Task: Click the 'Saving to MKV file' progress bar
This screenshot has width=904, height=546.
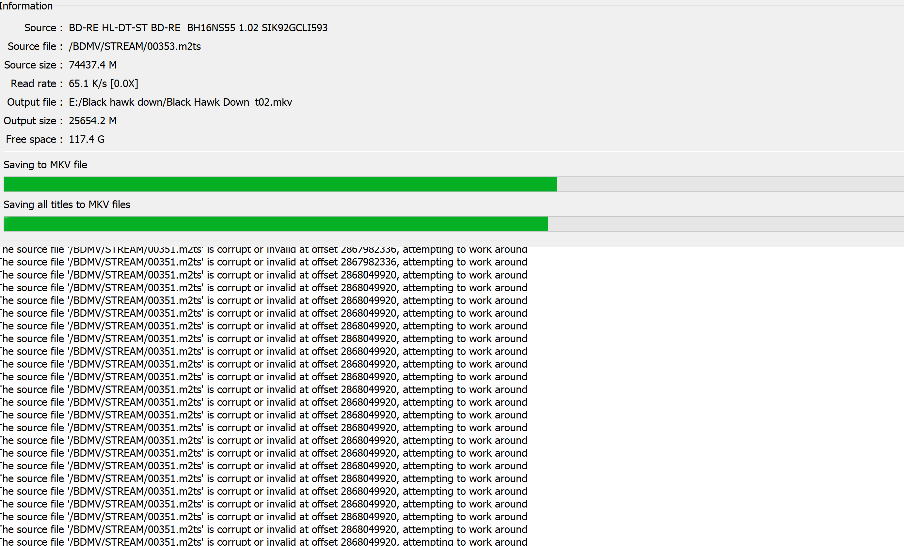Action: tap(454, 184)
